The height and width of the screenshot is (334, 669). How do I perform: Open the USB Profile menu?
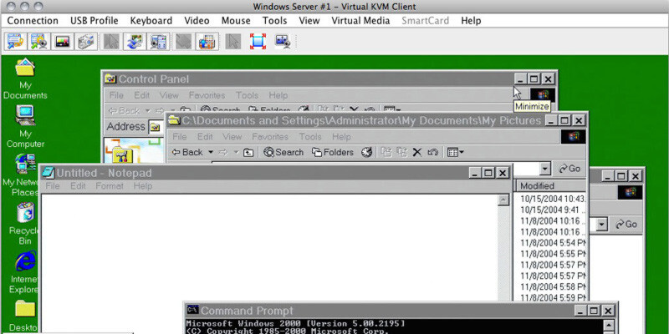94,20
